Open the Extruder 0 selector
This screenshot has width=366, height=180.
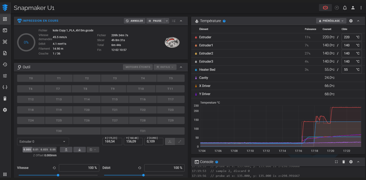(x=43, y=142)
